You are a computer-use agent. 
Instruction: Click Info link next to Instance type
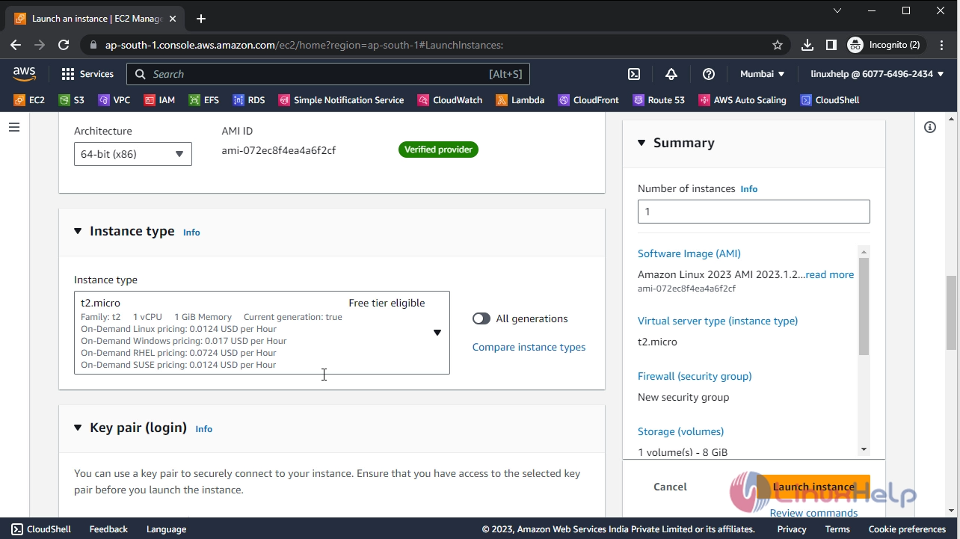[x=191, y=232]
